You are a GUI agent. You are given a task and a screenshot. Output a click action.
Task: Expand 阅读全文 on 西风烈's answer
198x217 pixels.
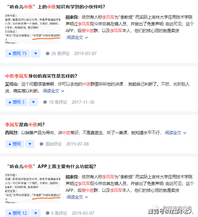pyautogui.click(x=176, y=133)
